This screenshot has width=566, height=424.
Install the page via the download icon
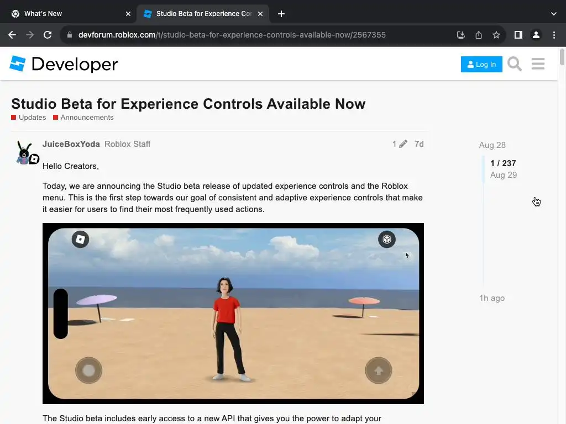point(460,35)
